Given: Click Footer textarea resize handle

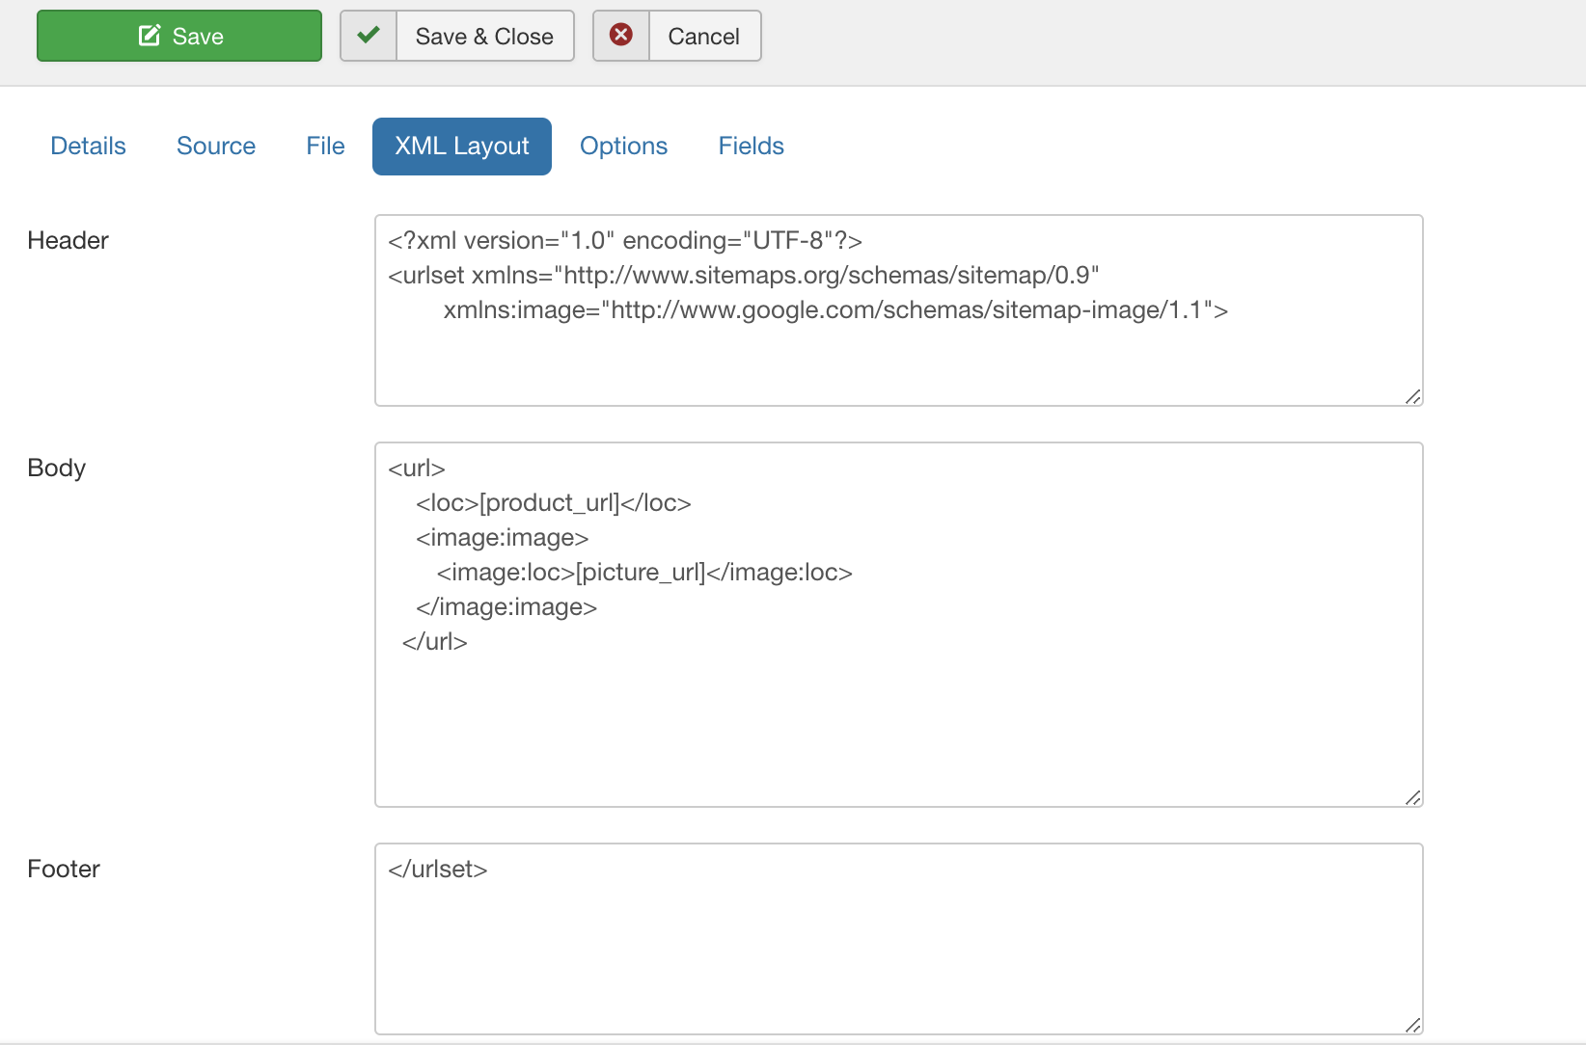Looking at the screenshot, I should pyautogui.click(x=1413, y=1025).
